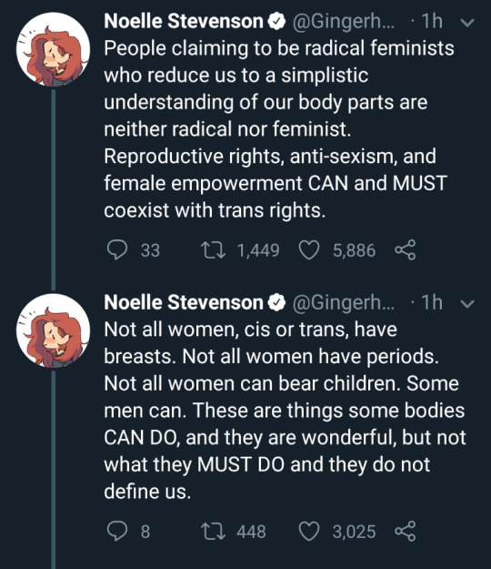Open the @Gingerh... handle on second tweet
This screenshot has width=491, height=569.
click(x=343, y=303)
